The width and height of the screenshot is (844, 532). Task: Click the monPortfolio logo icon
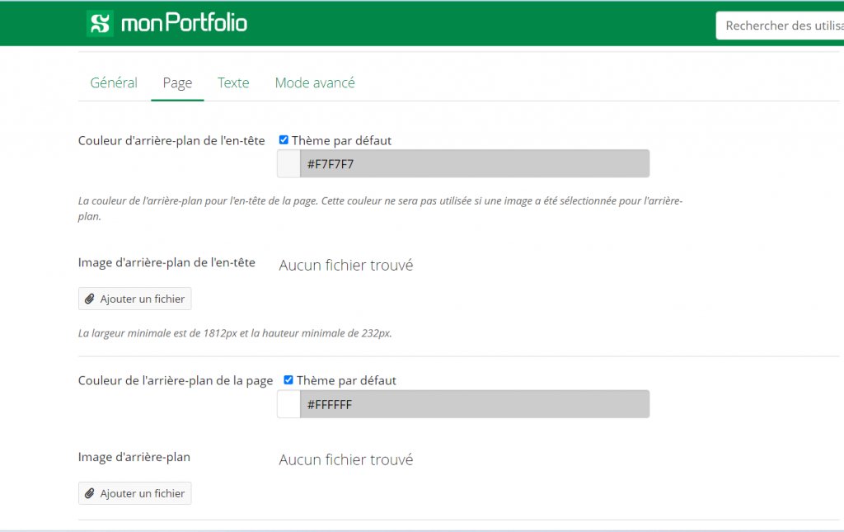click(100, 23)
